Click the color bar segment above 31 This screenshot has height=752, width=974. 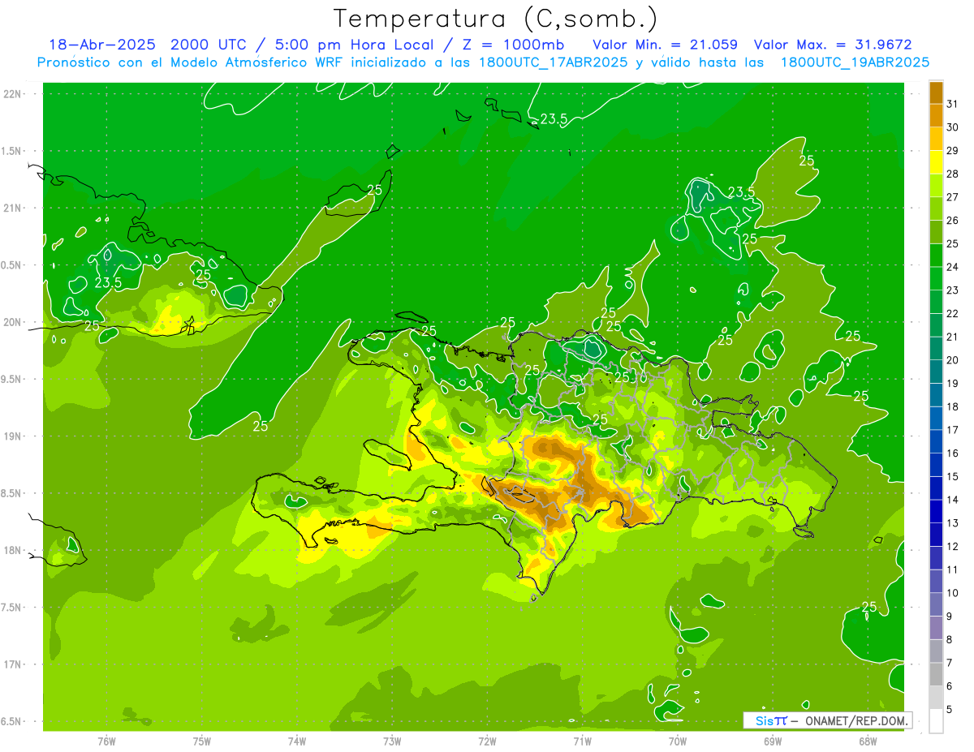[x=936, y=92]
